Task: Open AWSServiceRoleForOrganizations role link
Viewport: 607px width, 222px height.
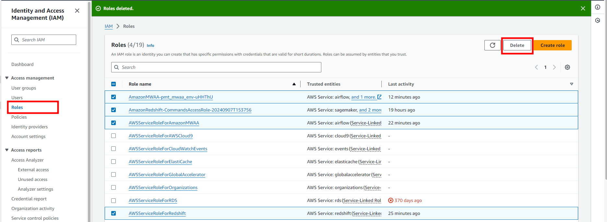Action: pos(163,187)
